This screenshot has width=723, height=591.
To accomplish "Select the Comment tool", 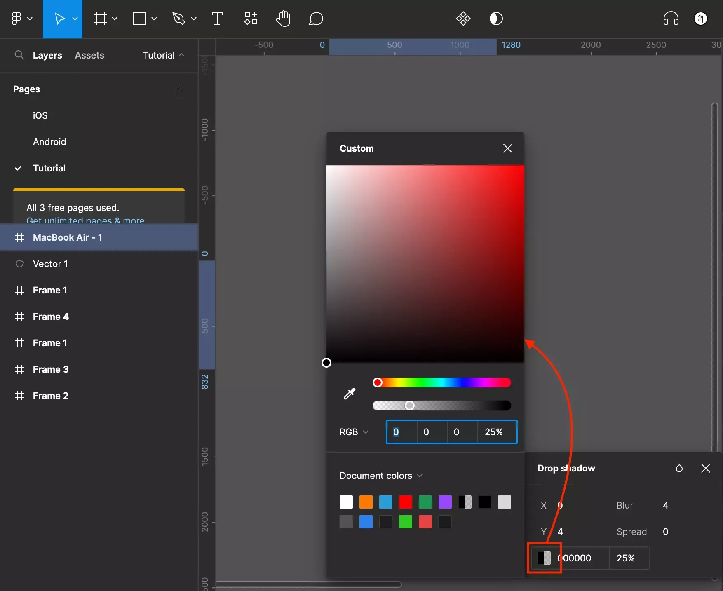I will [316, 19].
